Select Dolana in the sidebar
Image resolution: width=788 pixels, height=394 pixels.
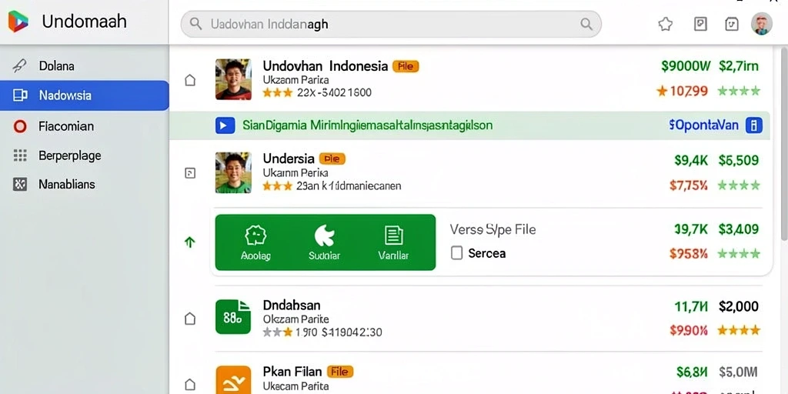click(x=85, y=66)
